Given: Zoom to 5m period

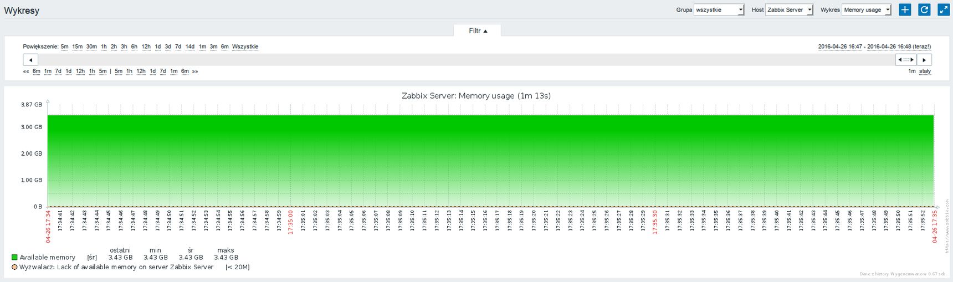Looking at the screenshot, I should tap(65, 47).
